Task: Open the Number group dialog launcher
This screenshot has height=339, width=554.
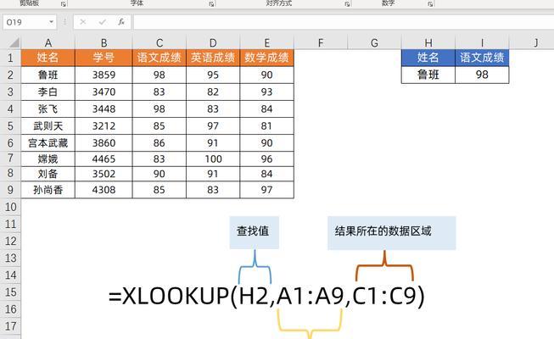Action: point(430,4)
